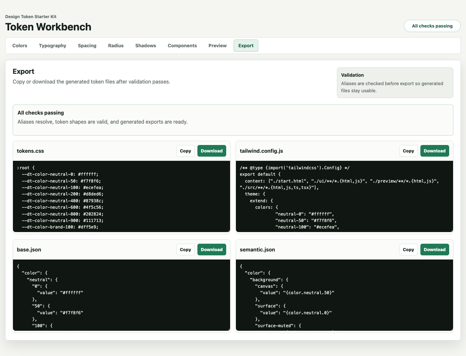Viewport: 466px width, 356px height.
Task: Click the '{color.neutral.50}' value line
Action: (x=297, y=293)
